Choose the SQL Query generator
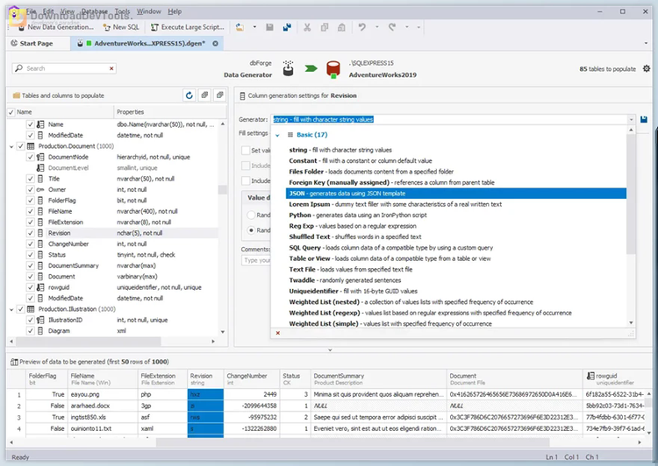The width and height of the screenshot is (658, 466). (x=455, y=248)
